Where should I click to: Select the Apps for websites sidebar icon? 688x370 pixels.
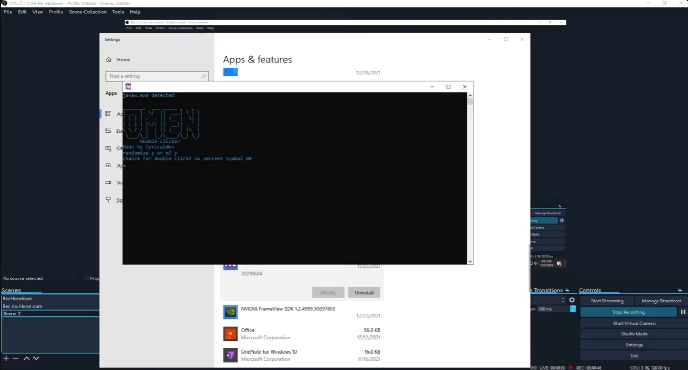click(x=108, y=165)
